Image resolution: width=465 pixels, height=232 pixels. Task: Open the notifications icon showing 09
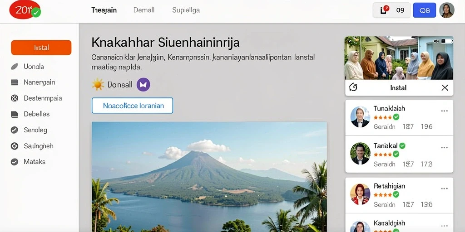point(391,10)
